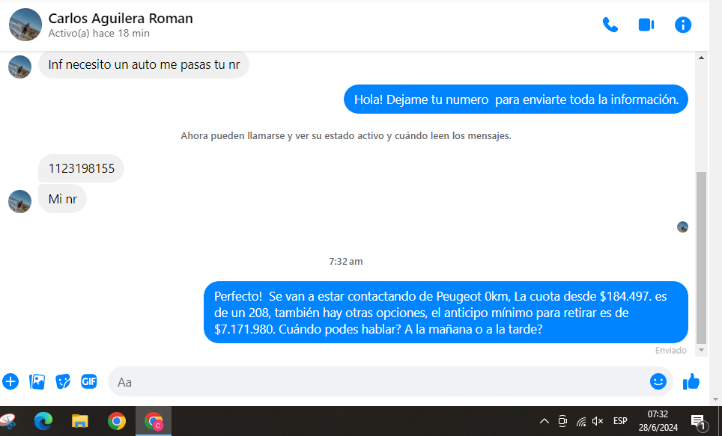The height and width of the screenshot is (436, 722).
Task: Switch to active Chrome profile window in taskbar
Action: [154, 421]
